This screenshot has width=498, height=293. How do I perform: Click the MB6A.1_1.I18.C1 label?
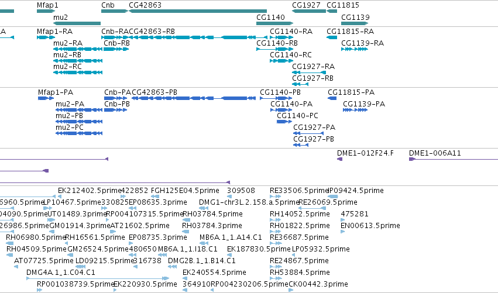coord(188,250)
